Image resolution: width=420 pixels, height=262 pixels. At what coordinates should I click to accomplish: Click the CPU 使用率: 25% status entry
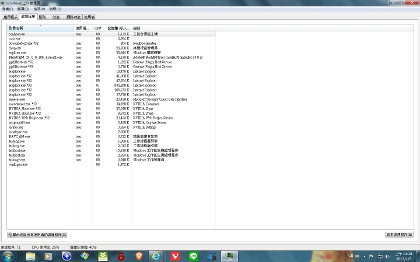point(45,247)
